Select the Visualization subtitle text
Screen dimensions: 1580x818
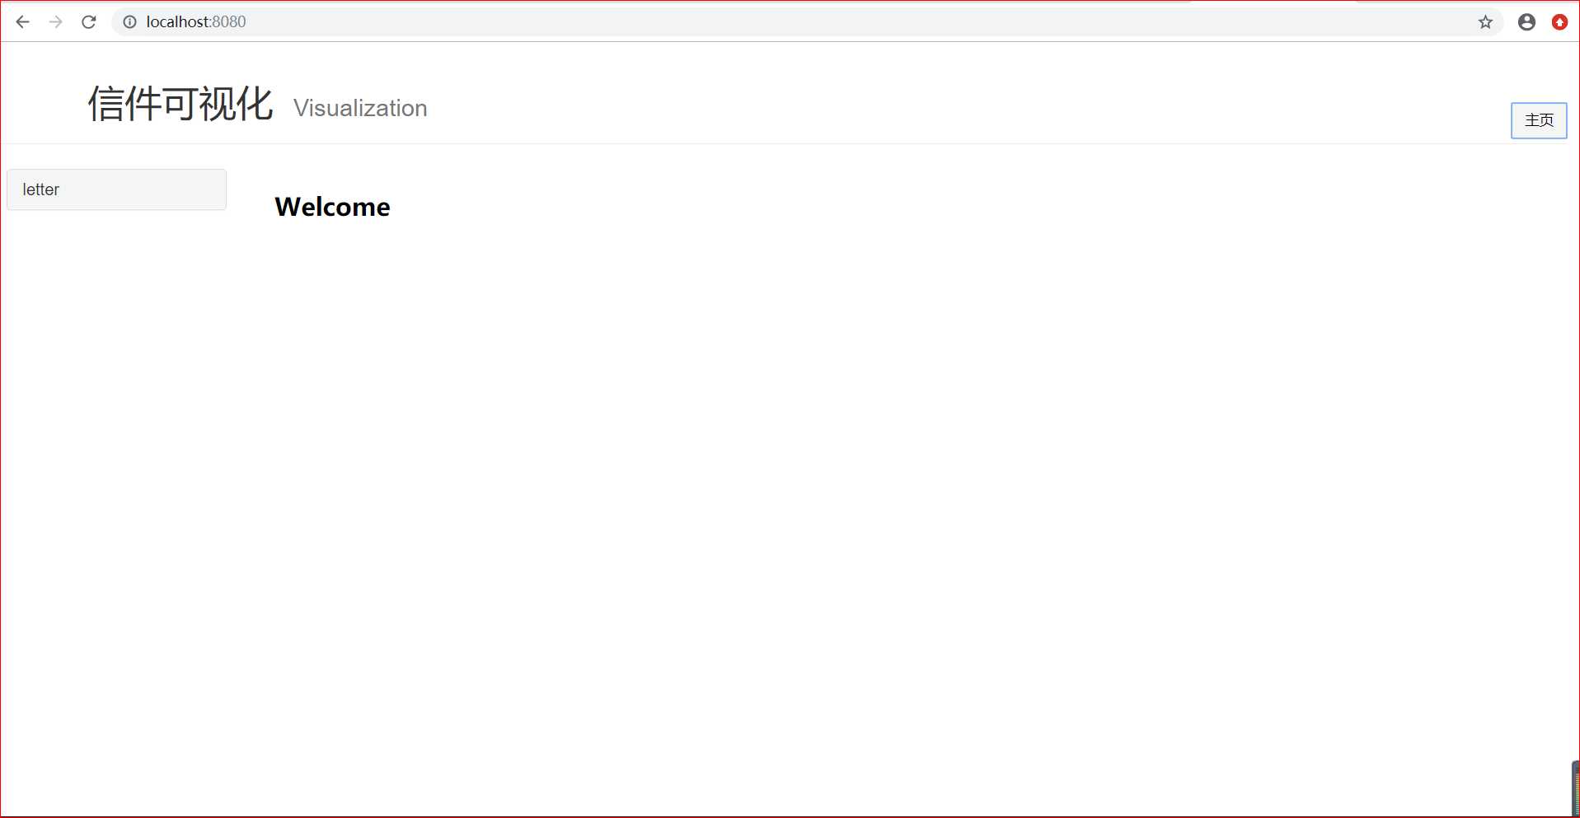pos(360,108)
